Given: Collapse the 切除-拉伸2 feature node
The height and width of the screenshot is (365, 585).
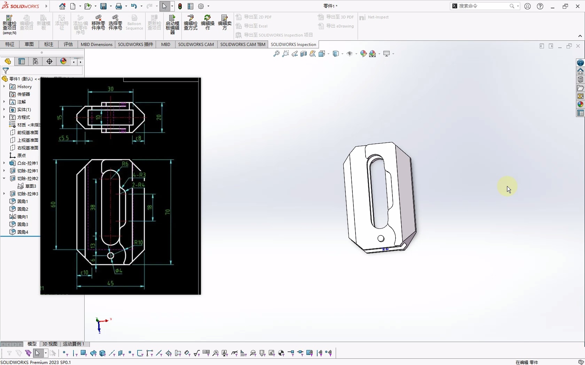Looking at the screenshot, I should coord(4,178).
